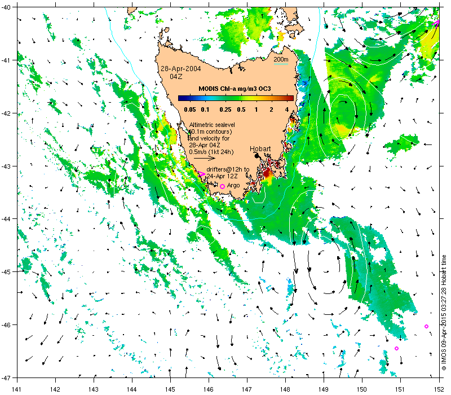451x395 pixels.
Task: Click the '0.05' color bar tick label
Action: click(x=190, y=109)
